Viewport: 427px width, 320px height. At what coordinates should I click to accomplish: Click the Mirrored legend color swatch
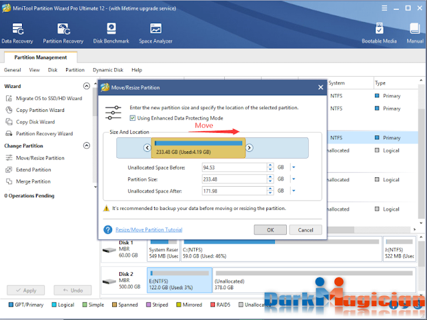[x=179, y=305]
